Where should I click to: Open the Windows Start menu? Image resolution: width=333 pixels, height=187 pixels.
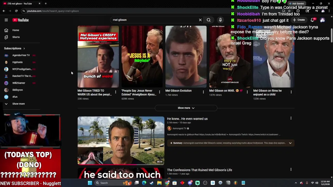[x=90, y=183]
